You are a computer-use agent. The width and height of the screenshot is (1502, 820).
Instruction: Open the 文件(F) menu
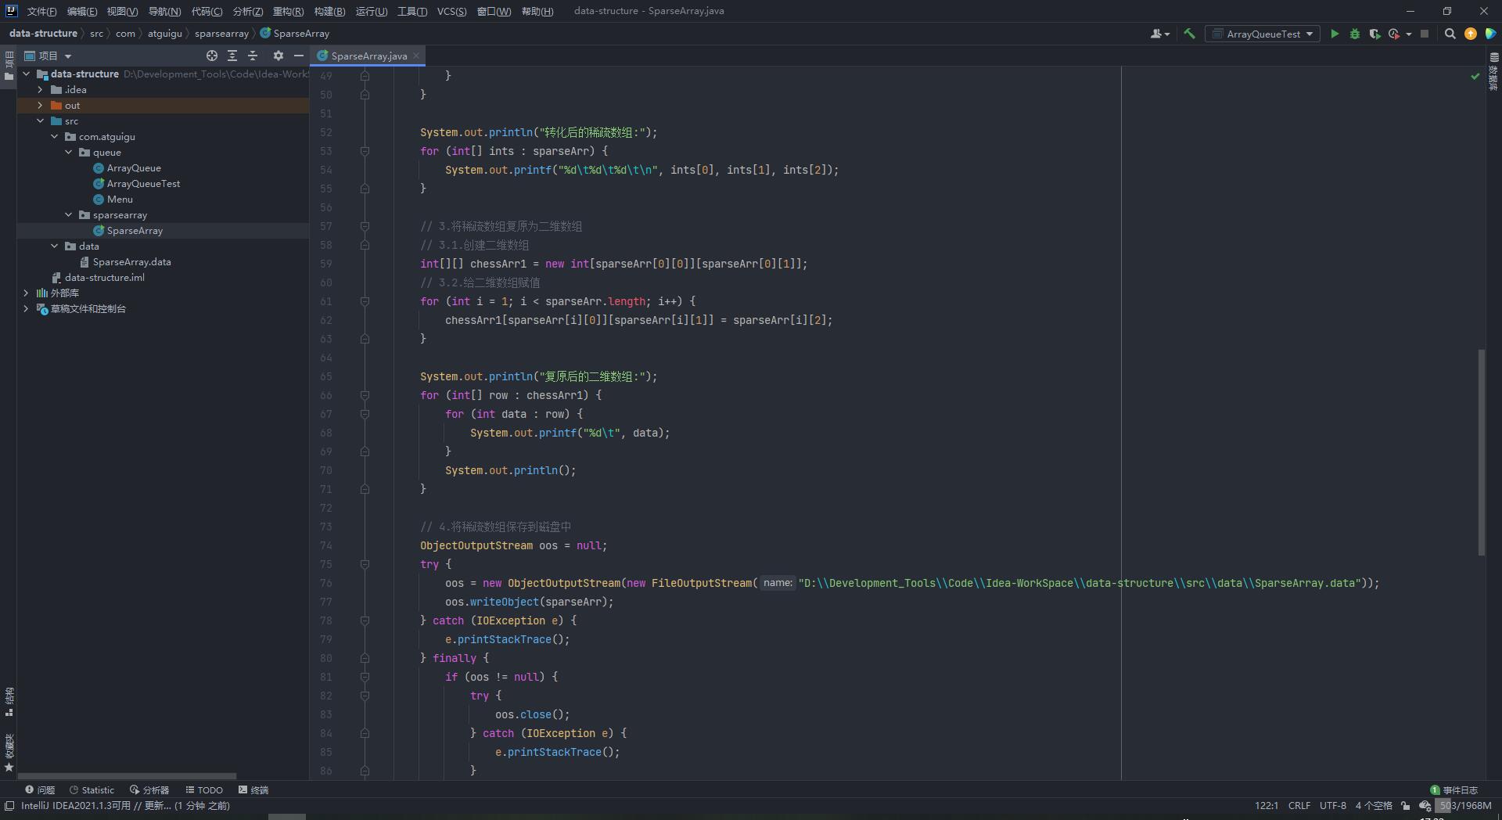point(41,11)
